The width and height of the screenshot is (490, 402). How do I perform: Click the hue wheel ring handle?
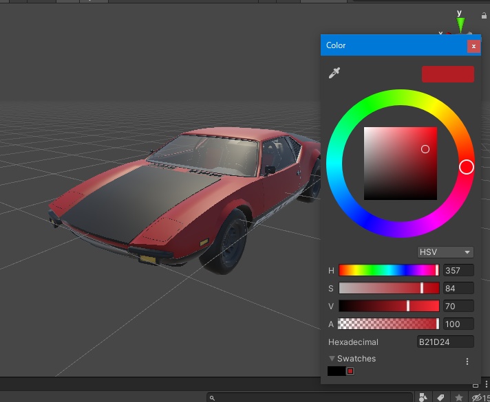[466, 167]
